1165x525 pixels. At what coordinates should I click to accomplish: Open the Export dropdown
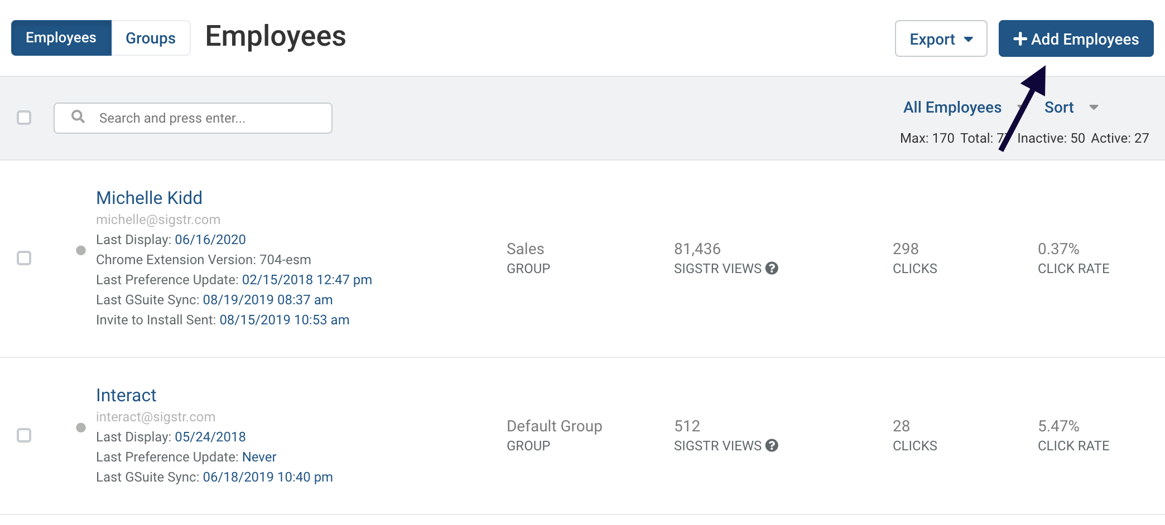[x=941, y=38]
